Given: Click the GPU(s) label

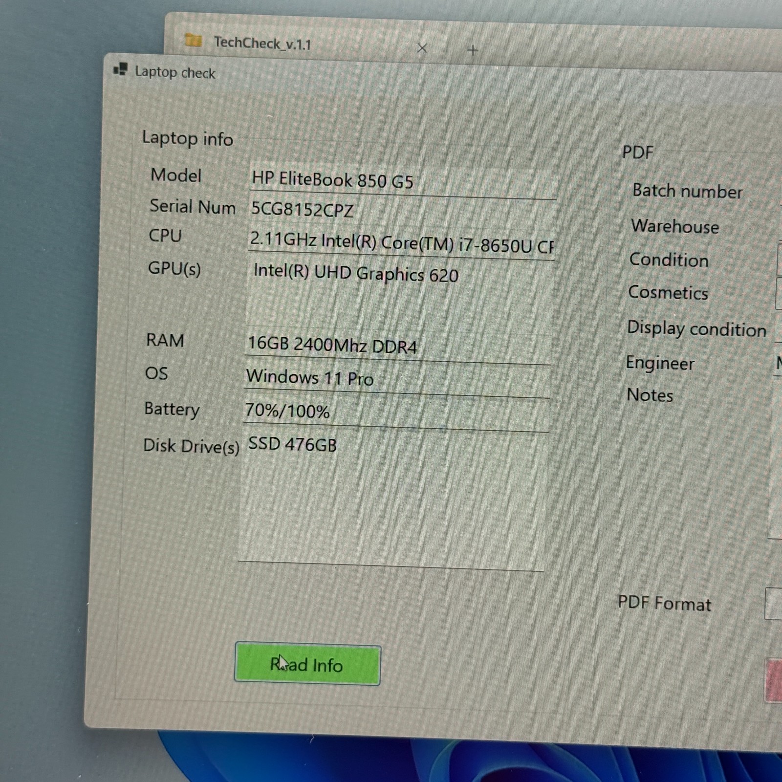Looking at the screenshot, I should point(174,269).
